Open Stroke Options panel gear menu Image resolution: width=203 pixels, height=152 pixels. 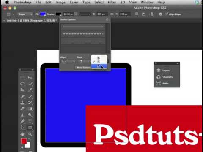[107, 19]
